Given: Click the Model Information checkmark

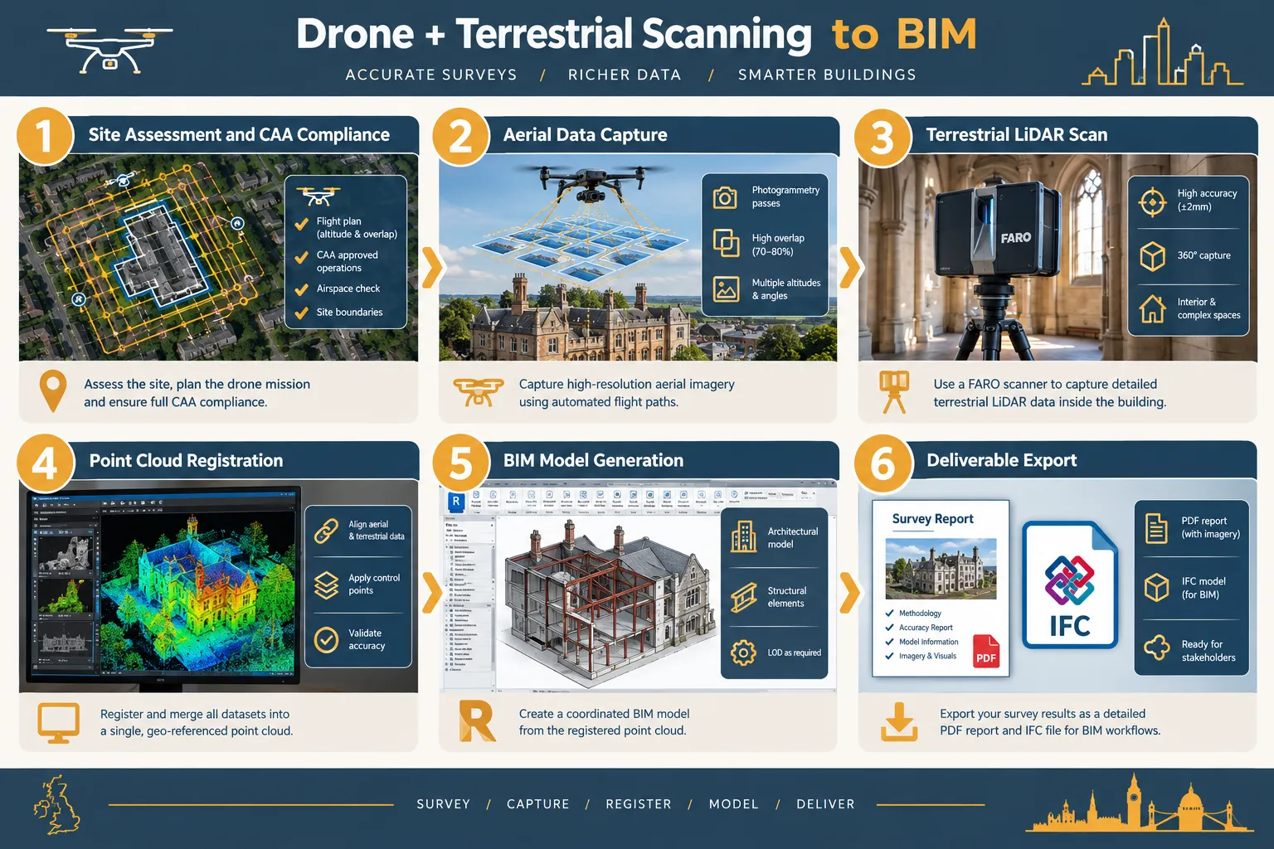Looking at the screenshot, I should pyautogui.click(x=890, y=642).
